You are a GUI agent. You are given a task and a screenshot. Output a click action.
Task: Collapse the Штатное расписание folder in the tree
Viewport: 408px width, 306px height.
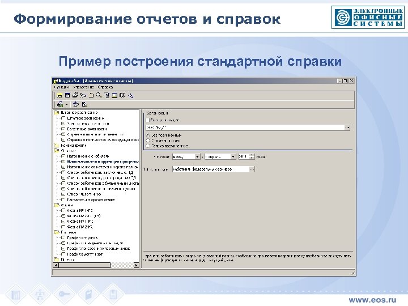57,113
